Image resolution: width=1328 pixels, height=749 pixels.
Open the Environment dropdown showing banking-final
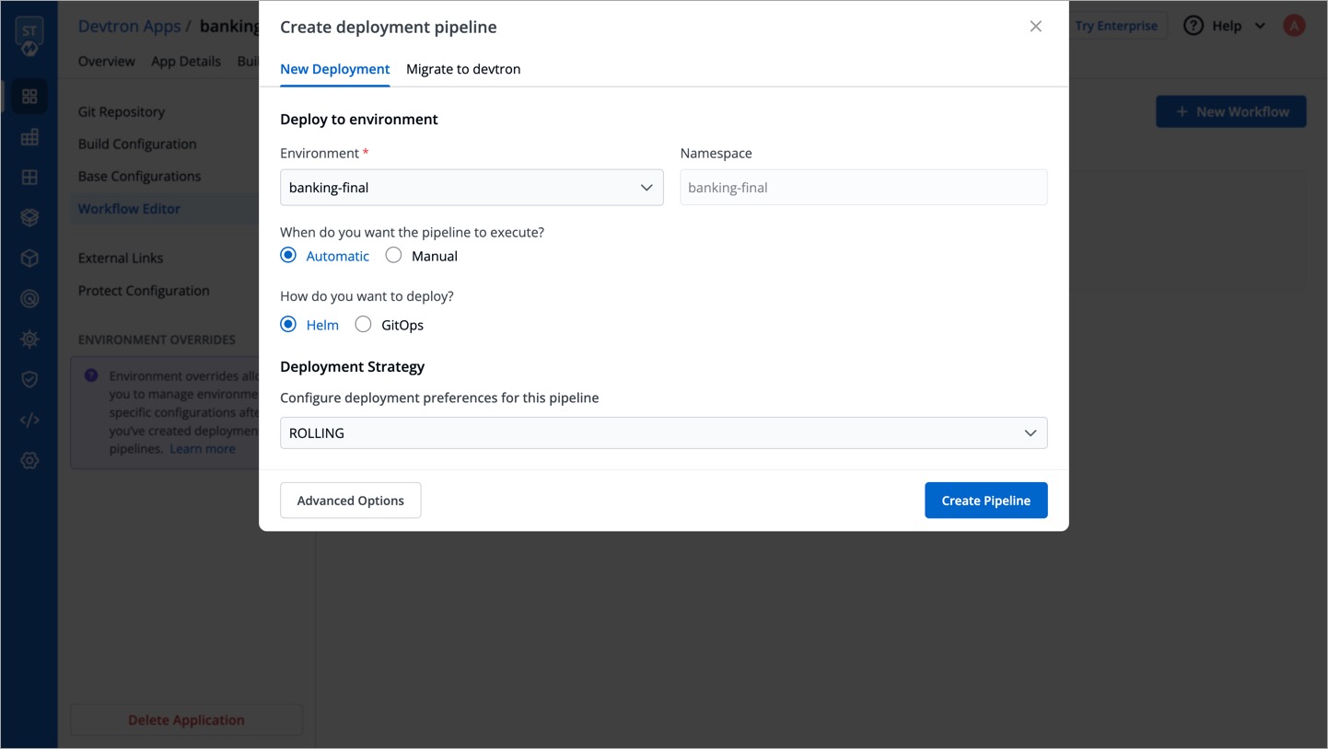click(x=472, y=187)
